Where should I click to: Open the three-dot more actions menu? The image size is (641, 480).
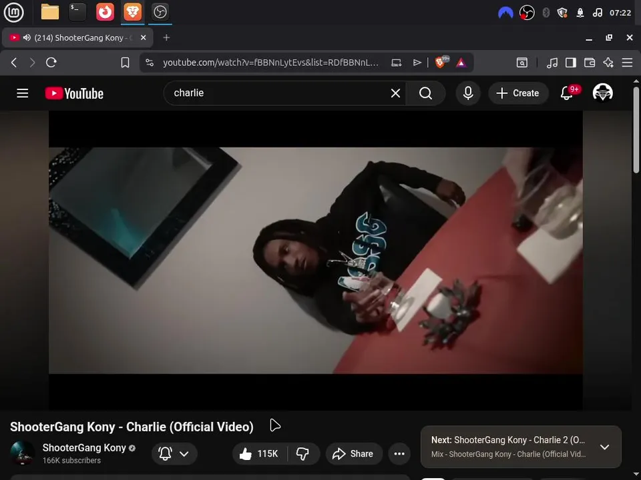click(399, 453)
